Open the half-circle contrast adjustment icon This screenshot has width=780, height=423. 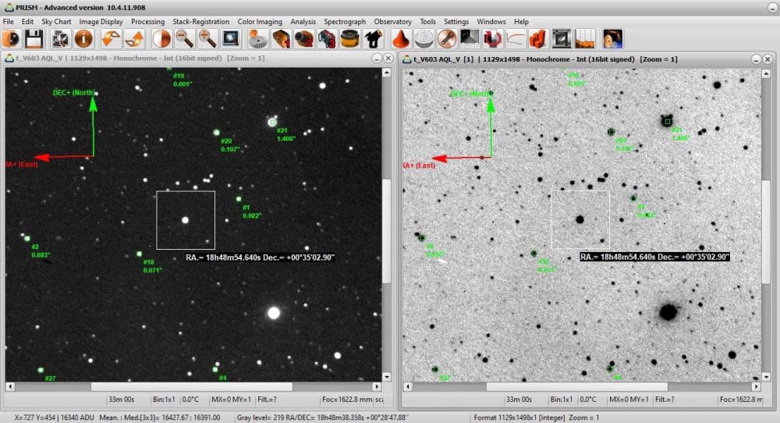tap(161, 38)
